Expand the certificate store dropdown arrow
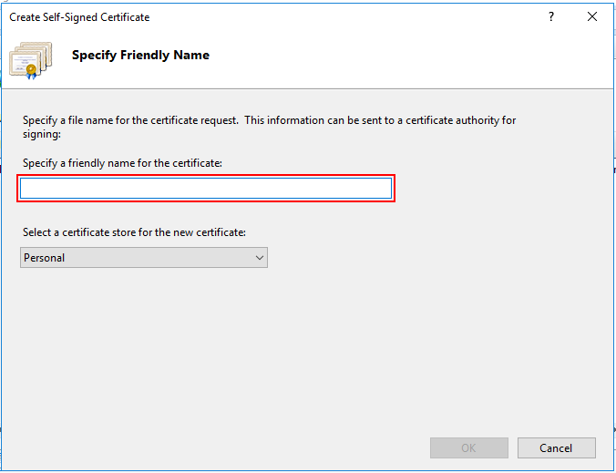This screenshot has width=616, height=473. click(260, 258)
